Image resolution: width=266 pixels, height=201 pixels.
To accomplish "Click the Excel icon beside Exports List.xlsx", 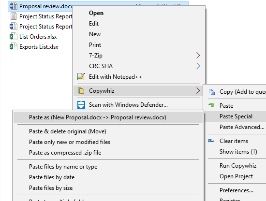I will [14, 47].
